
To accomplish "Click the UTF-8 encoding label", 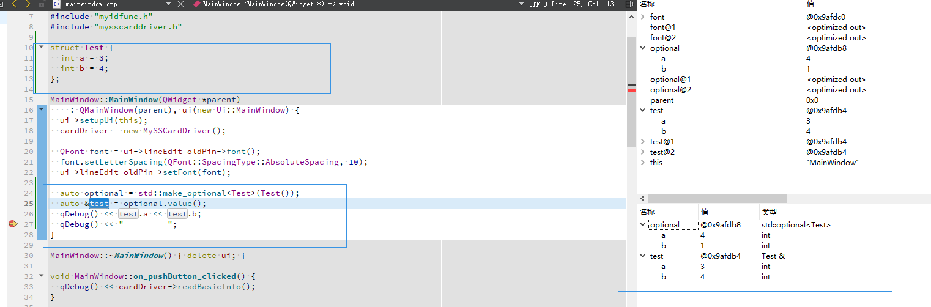I will [538, 4].
